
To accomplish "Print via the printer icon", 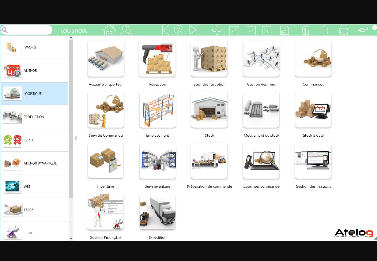I will click(344, 30).
